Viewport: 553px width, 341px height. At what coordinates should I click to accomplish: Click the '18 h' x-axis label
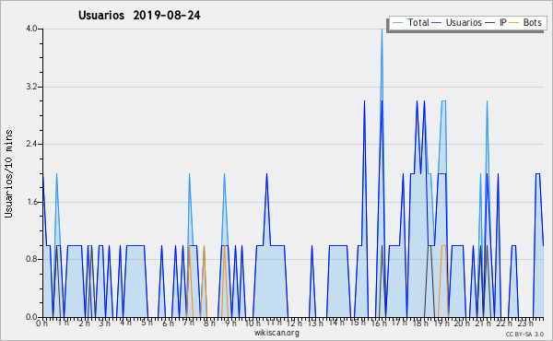pyautogui.click(x=420, y=323)
